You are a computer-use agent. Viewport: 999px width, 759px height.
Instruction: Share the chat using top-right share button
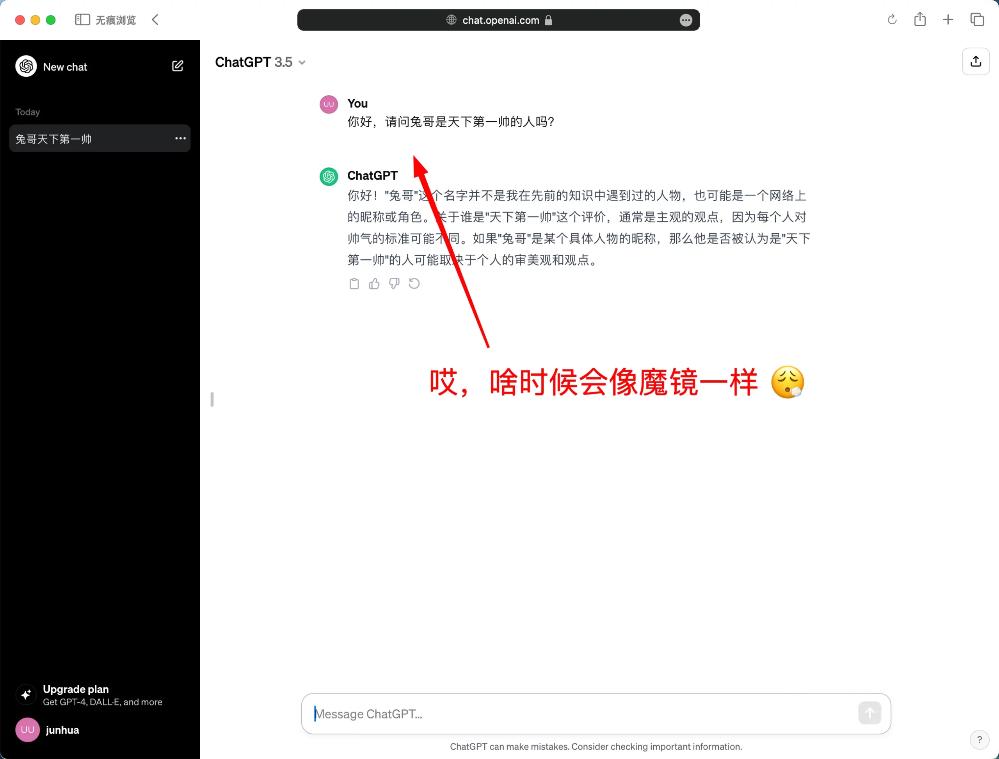point(976,62)
